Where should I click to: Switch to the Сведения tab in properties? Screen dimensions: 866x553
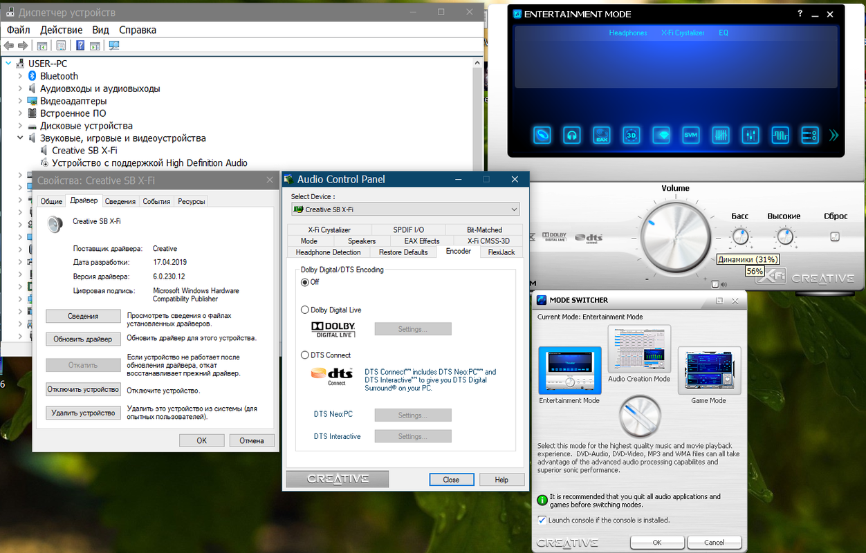(x=120, y=201)
